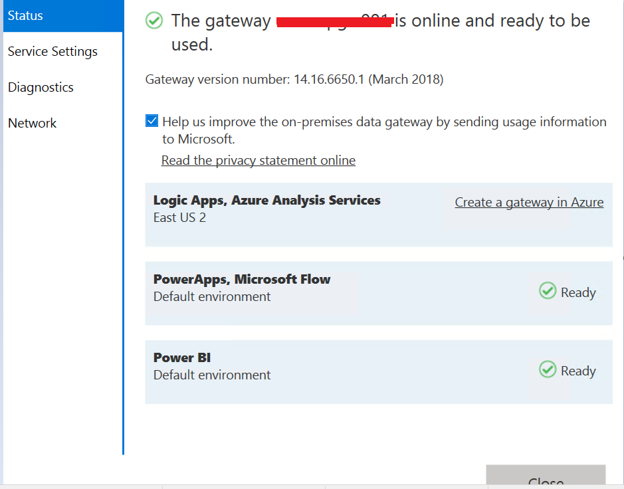The height and width of the screenshot is (489, 624).
Task: Open the Network tab
Action: tap(33, 123)
